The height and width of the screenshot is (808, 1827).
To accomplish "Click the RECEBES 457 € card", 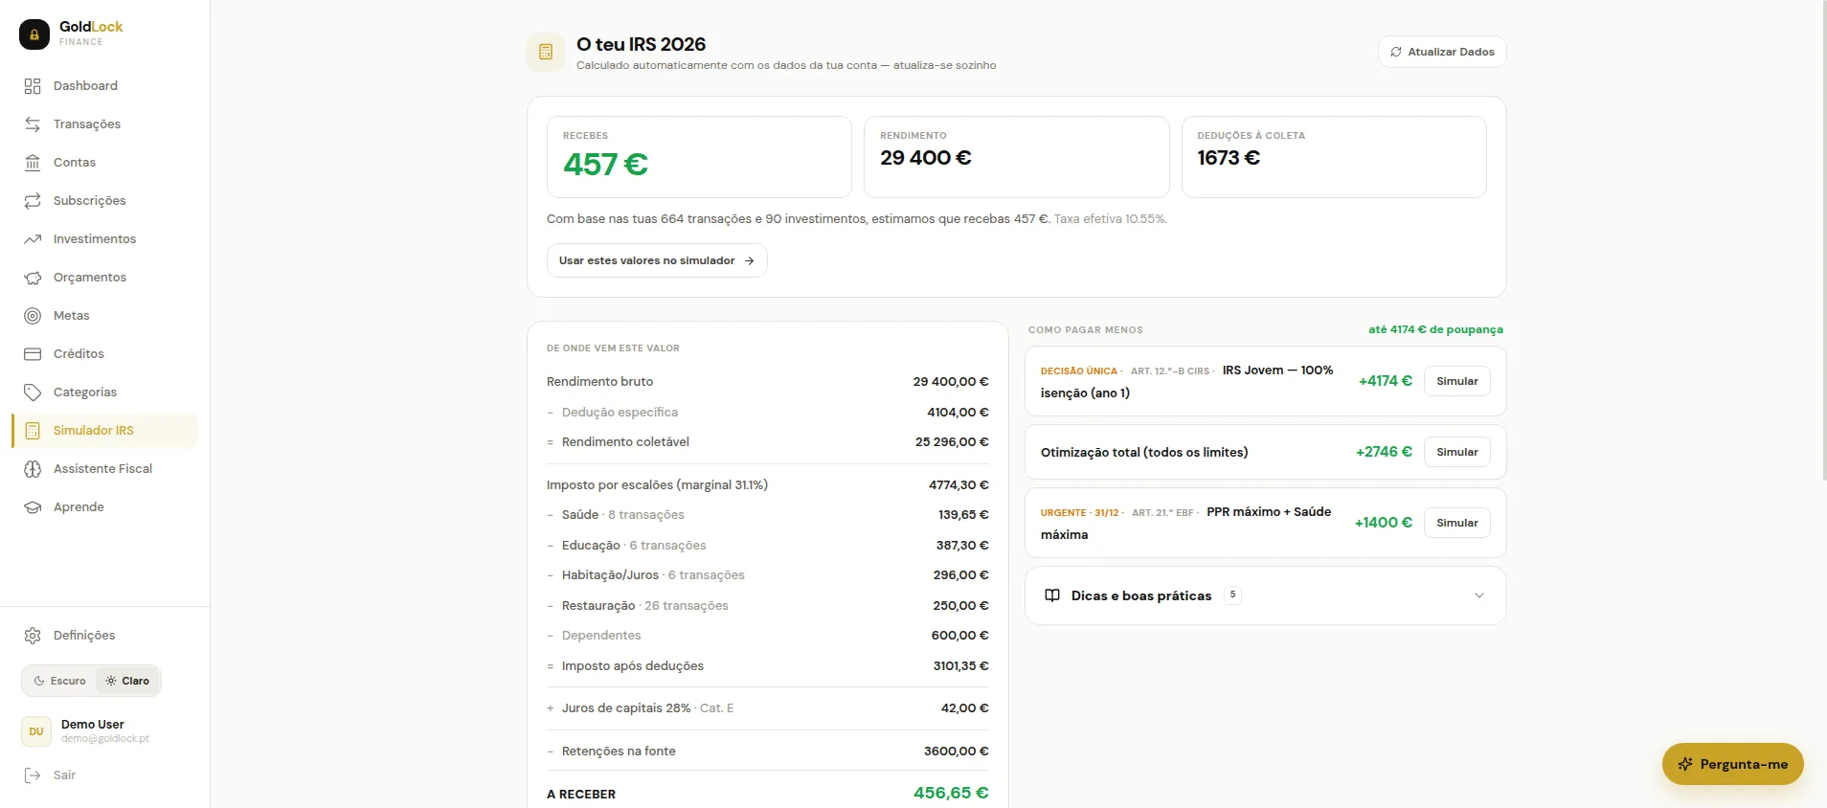I will [x=699, y=157].
